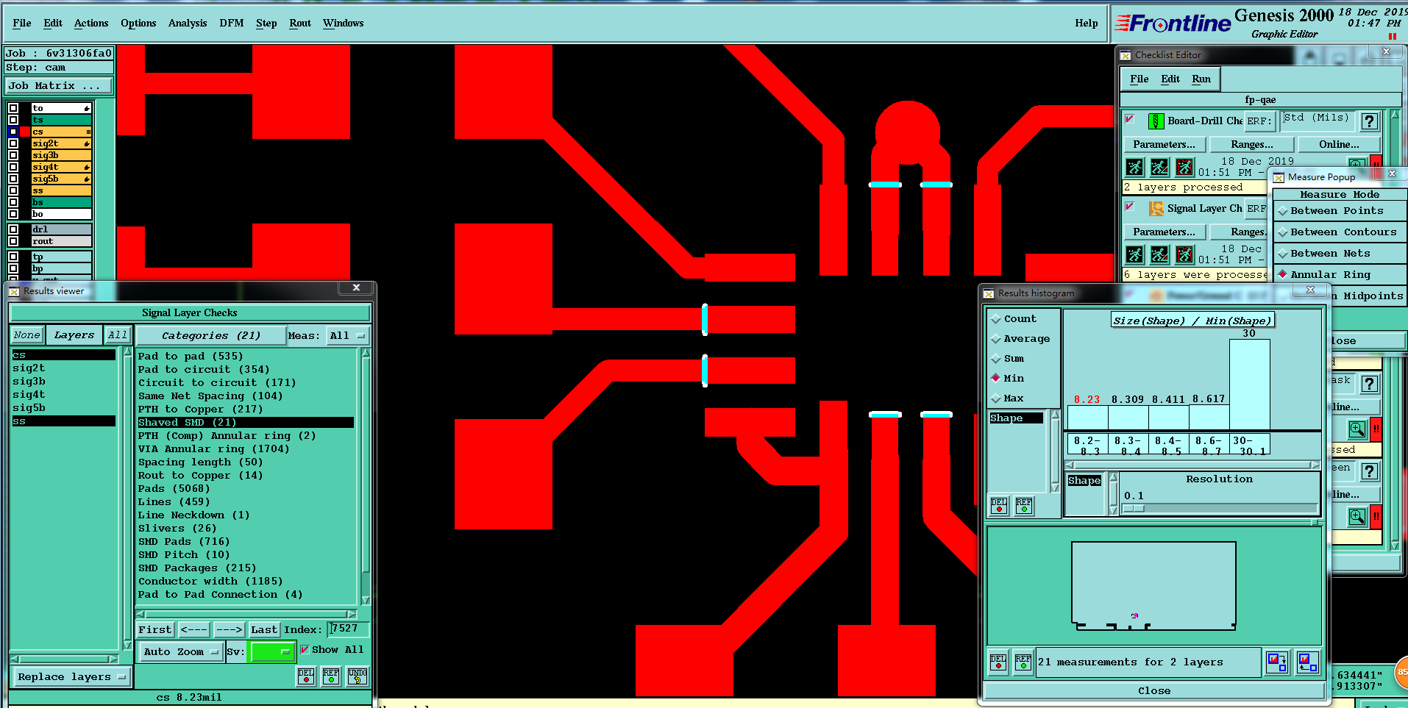Click Online... button in Board-Drill Checks
This screenshot has width=1408, height=708.
pos(1339,145)
